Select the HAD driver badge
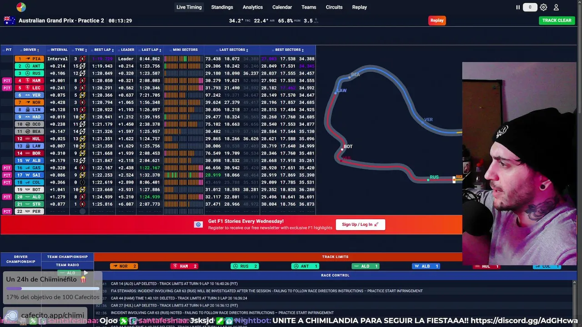582x327 pixels. 30,117
